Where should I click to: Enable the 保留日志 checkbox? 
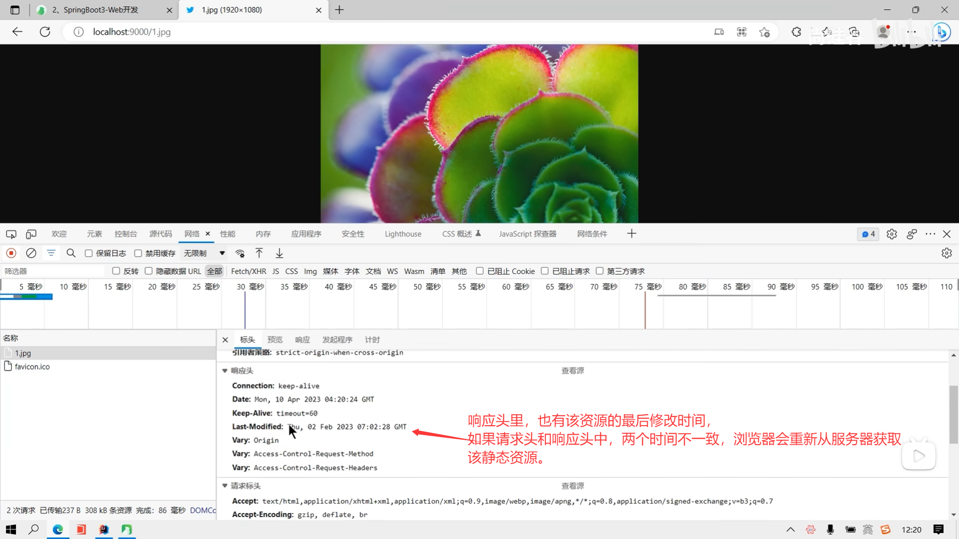89,254
